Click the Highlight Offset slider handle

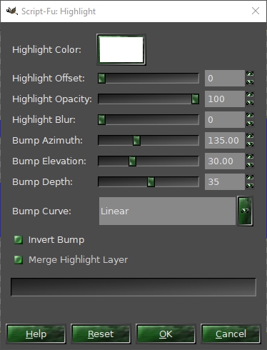[101, 79]
